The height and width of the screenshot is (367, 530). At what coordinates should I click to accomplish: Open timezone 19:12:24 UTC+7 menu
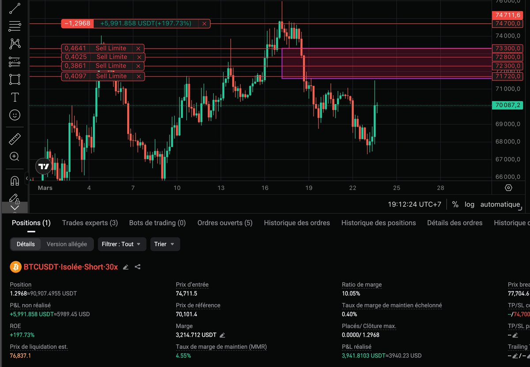(414, 204)
